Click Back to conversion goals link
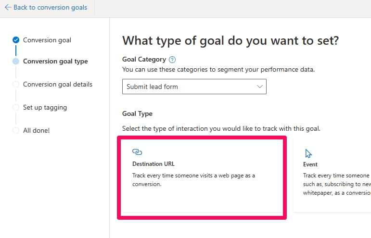This screenshot has width=371, height=238. 50,8
